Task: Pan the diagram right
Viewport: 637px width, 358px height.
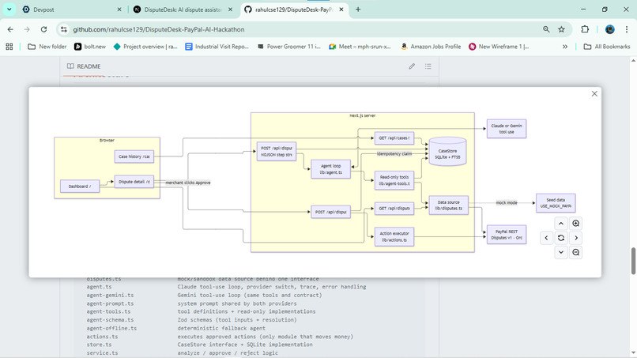Action: tap(576, 238)
